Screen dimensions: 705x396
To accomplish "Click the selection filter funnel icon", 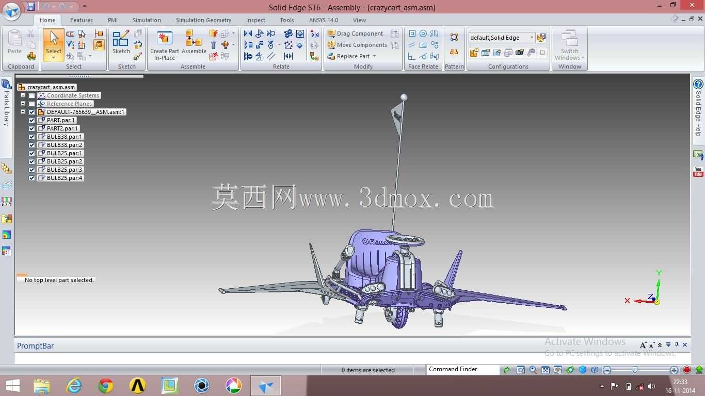I will pos(70,45).
